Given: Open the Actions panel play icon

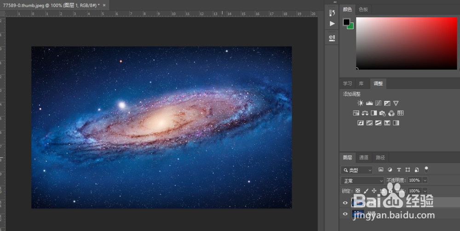Looking at the screenshot, I should click(x=332, y=23).
